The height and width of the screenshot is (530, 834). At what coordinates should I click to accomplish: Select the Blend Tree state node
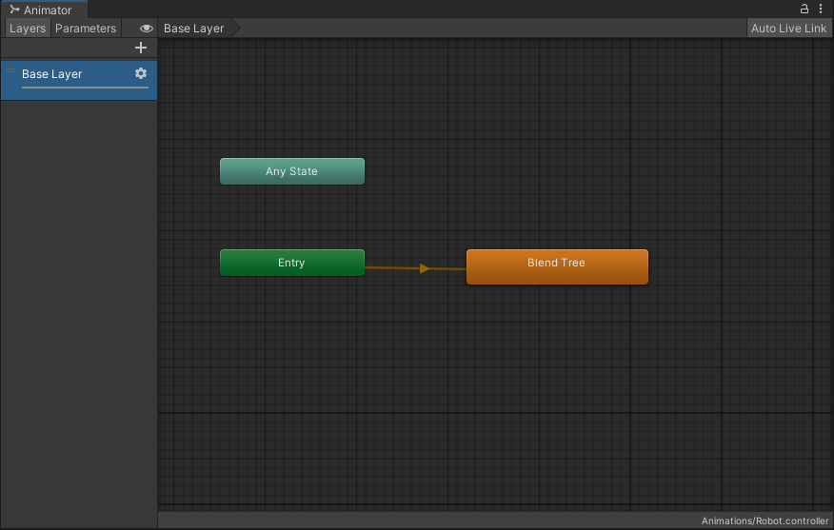coord(557,266)
